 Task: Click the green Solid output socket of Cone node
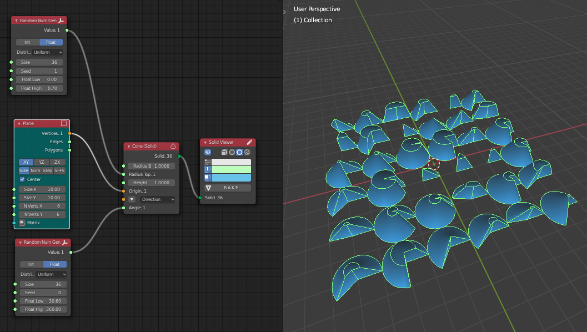[x=179, y=156]
